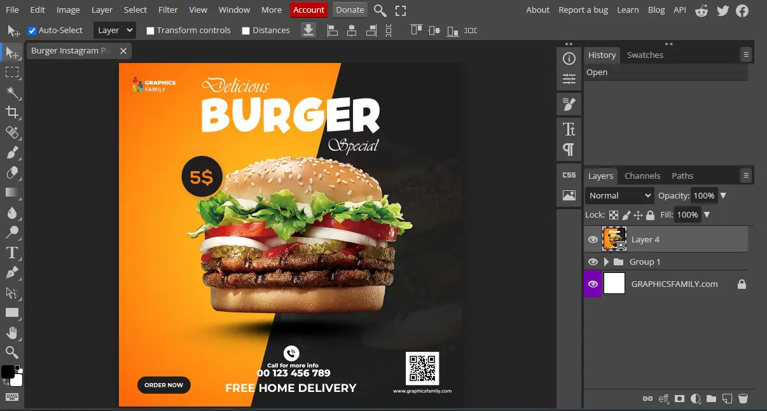Open the Layers panel options menu
The width and height of the screenshot is (767, 411).
746,175
